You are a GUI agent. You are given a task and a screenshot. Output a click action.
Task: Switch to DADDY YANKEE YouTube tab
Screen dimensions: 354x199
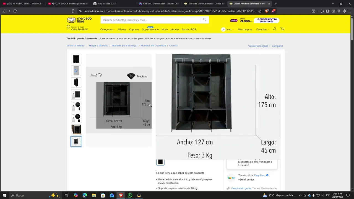tap(68, 4)
